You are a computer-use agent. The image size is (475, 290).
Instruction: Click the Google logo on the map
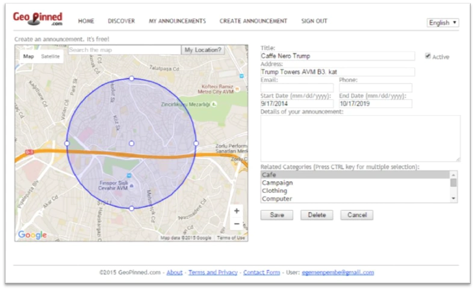pyautogui.click(x=33, y=235)
